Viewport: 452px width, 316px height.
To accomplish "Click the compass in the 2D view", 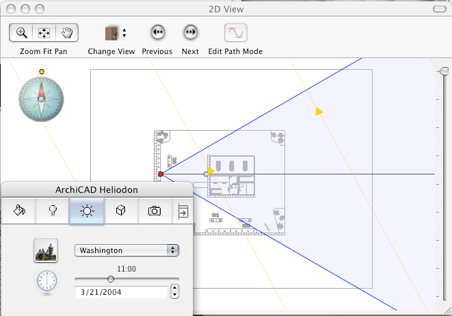I will click(x=41, y=98).
